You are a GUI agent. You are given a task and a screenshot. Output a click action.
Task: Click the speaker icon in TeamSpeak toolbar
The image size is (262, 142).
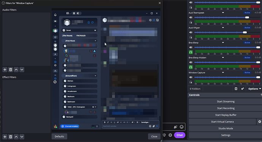click(78, 13)
